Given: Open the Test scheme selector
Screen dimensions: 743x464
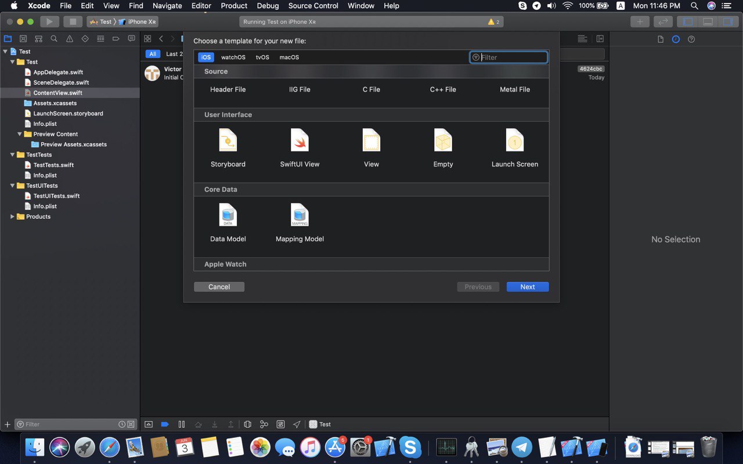Looking at the screenshot, I should point(100,21).
